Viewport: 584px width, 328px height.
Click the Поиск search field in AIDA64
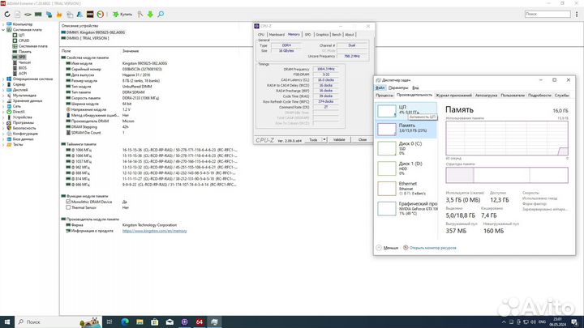tap(547, 14)
